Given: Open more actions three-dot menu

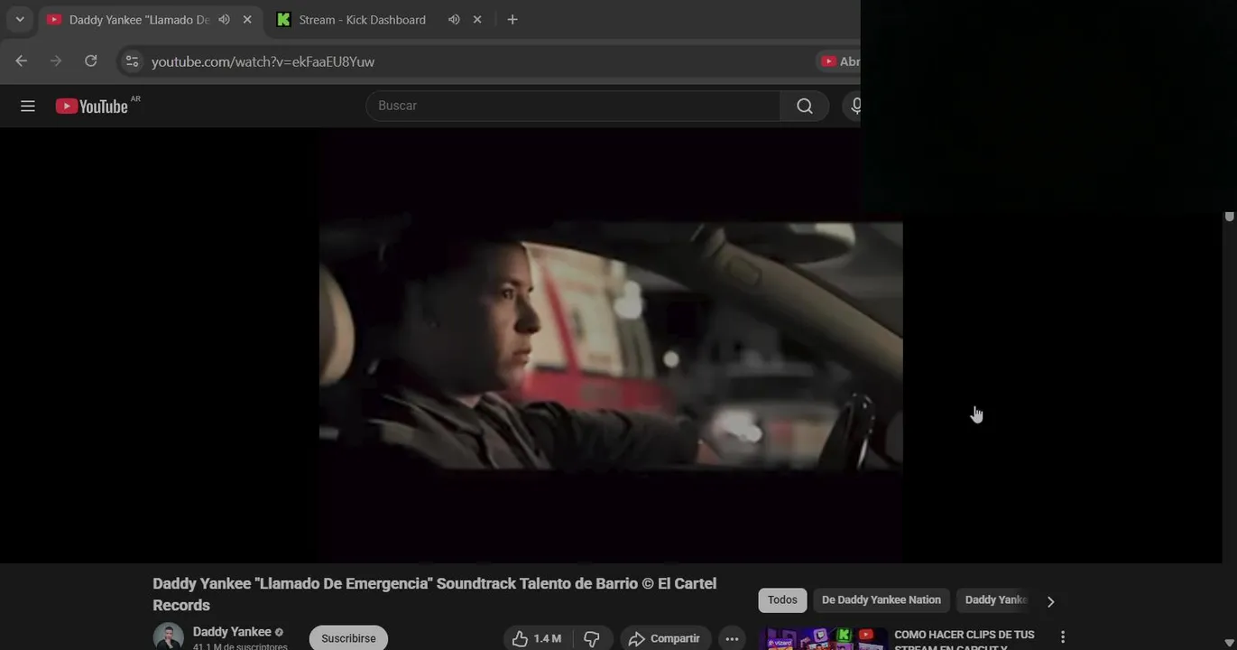Looking at the screenshot, I should point(732,638).
